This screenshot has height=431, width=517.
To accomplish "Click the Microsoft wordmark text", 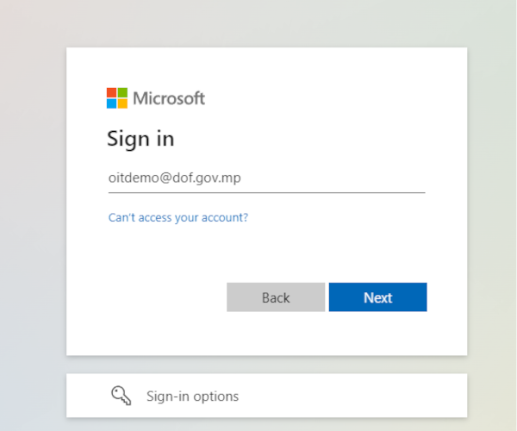I will pyautogui.click(x=169, y=98).
